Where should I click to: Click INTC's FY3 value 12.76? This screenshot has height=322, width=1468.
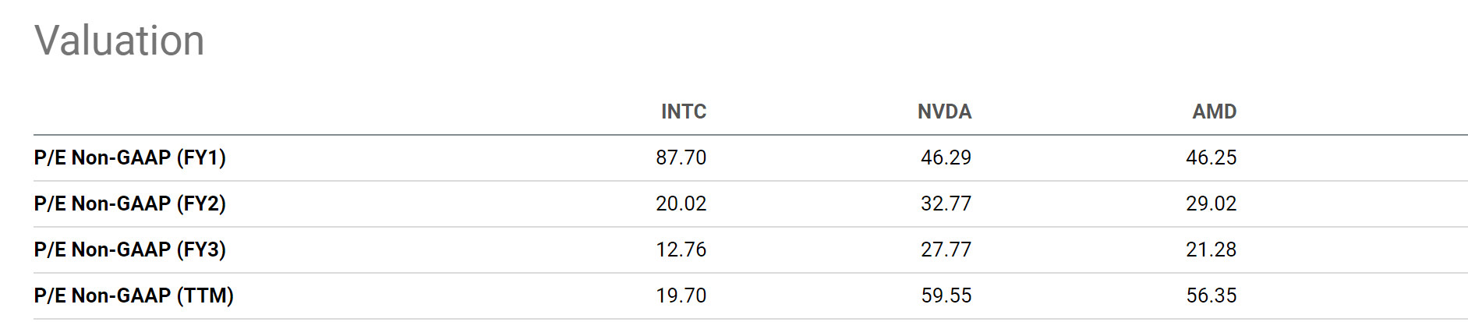pyautogui.click(x=681, y=249)
